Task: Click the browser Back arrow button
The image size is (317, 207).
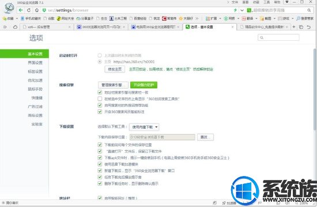Action: click(x=21, y=10)
